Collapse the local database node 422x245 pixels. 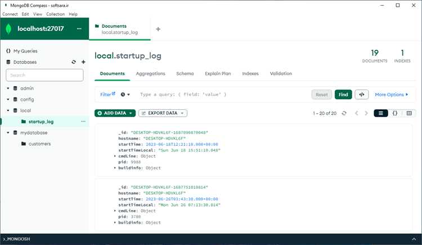click(x=8, y=110)
